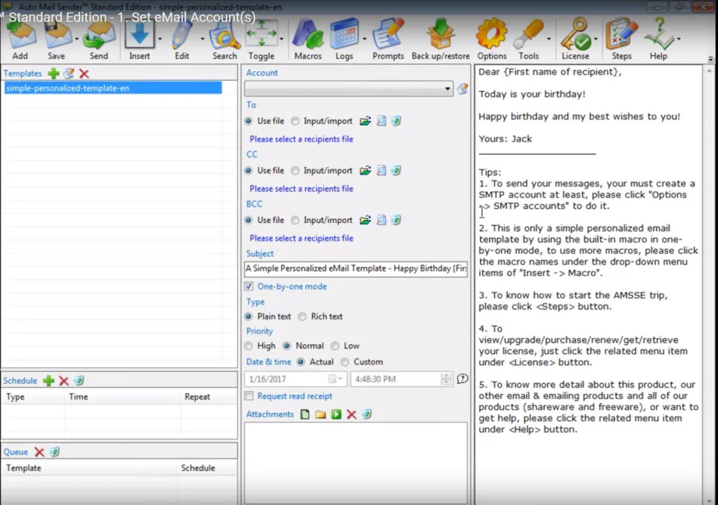The width and height of the screenshot is (718, 505).
Task: Click the Attachments list box
Action: point(356,463)
